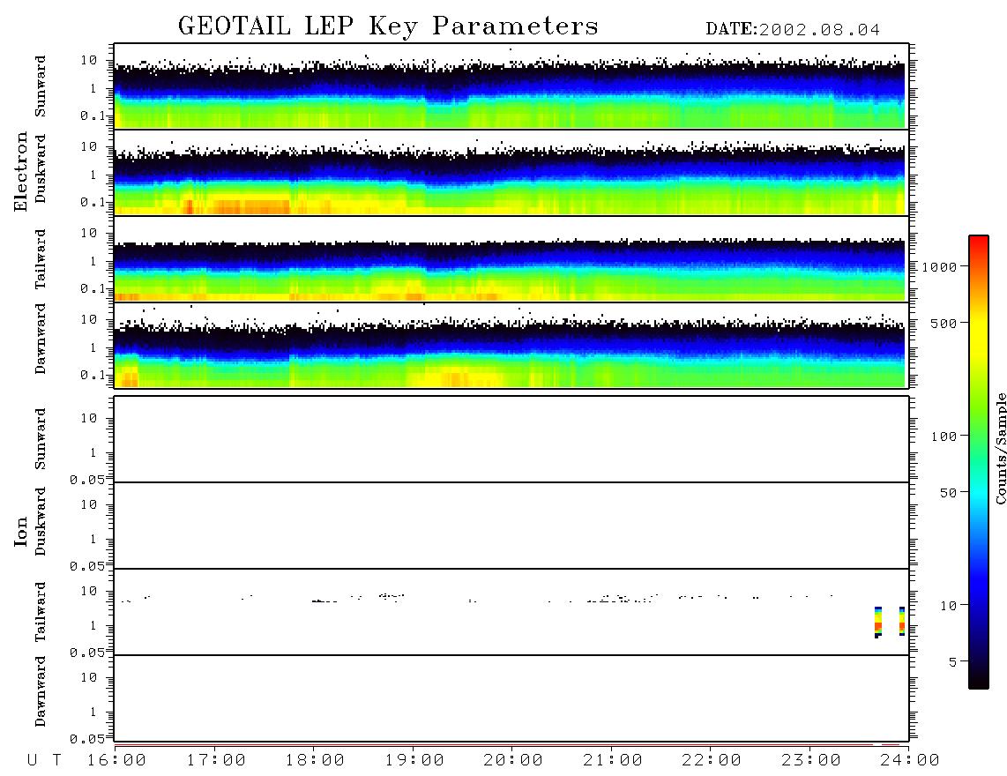
Task: Click the 5 tick label on the color bar
Action: tap(952, 662)
